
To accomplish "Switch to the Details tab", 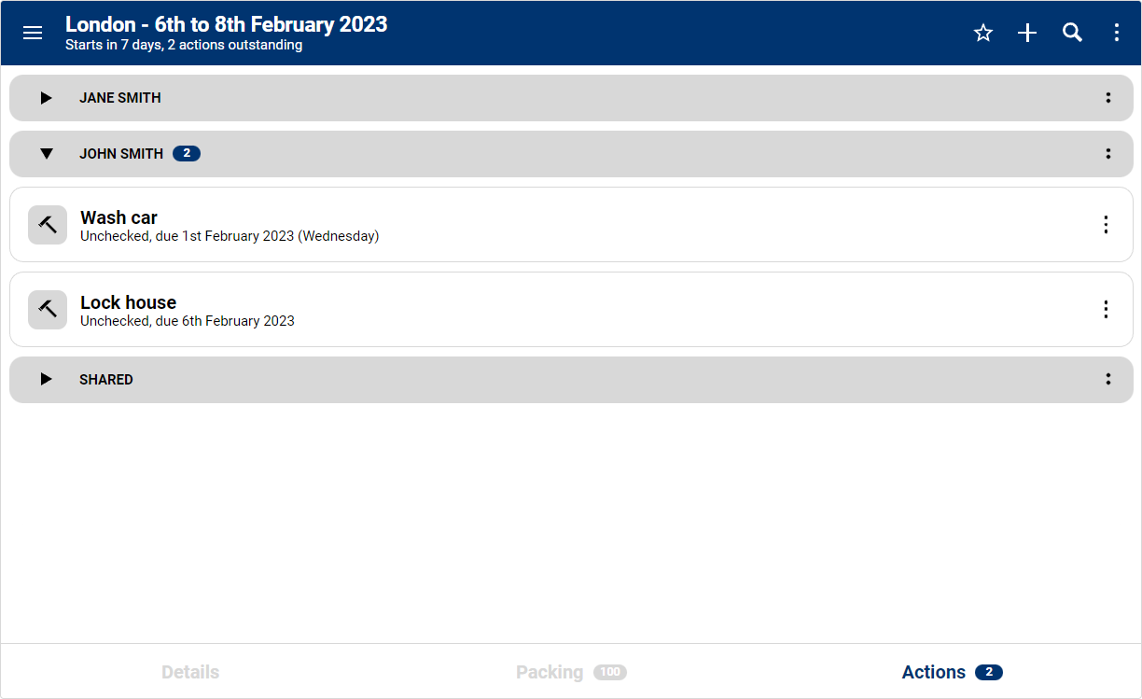I will pyautogui.click(x=190, y=672).
